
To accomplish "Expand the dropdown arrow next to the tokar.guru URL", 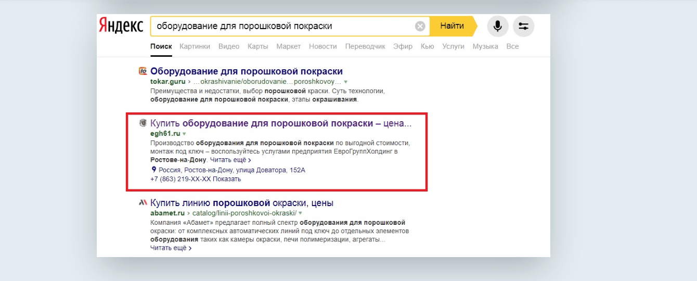I will (345, 83).
